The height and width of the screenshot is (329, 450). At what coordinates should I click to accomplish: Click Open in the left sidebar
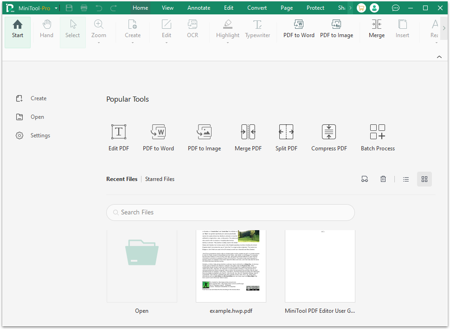coord(30,117)
